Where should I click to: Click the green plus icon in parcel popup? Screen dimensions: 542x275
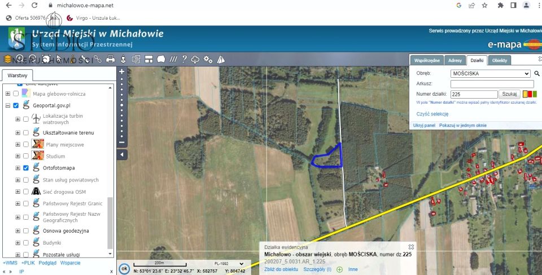tap(339, 269)
